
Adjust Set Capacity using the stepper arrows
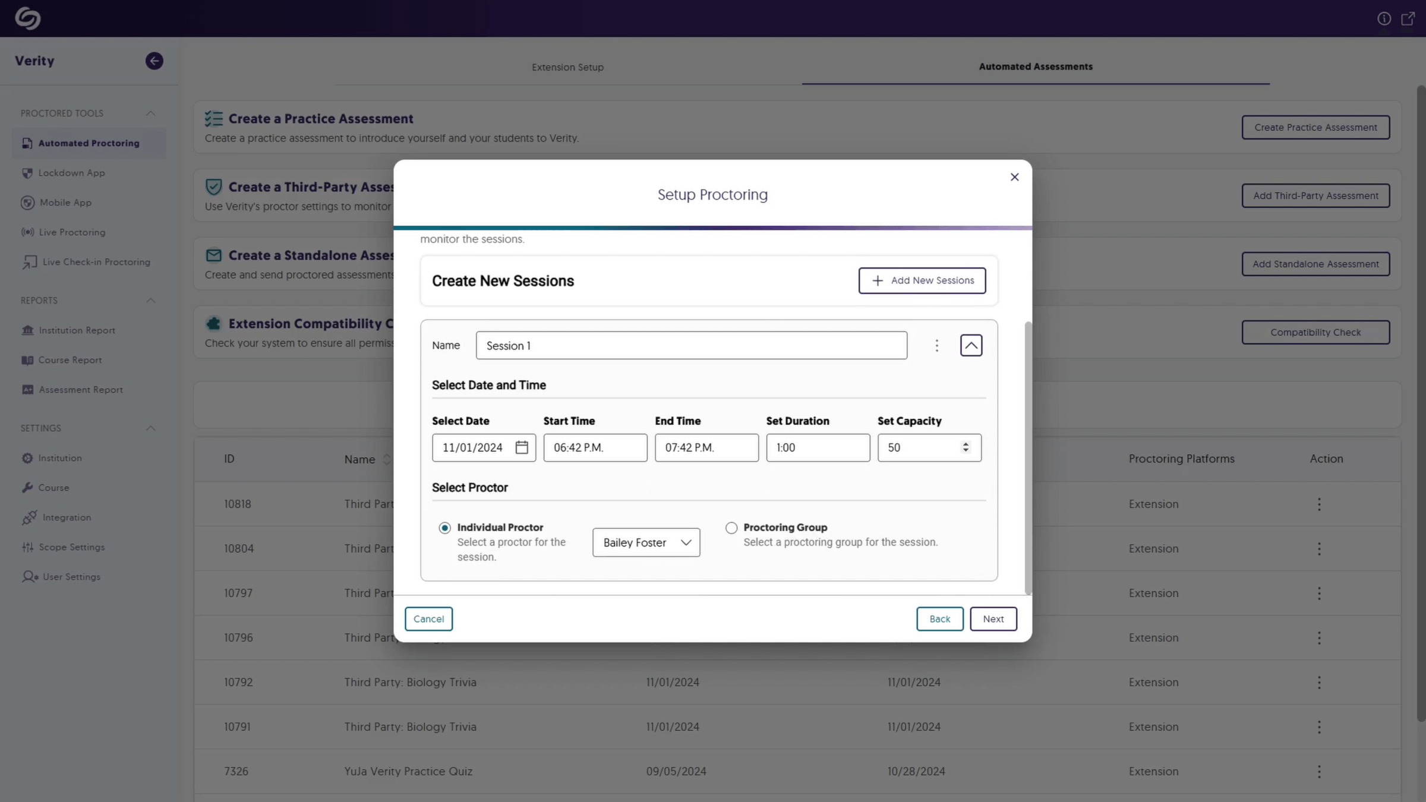(966, 447)
